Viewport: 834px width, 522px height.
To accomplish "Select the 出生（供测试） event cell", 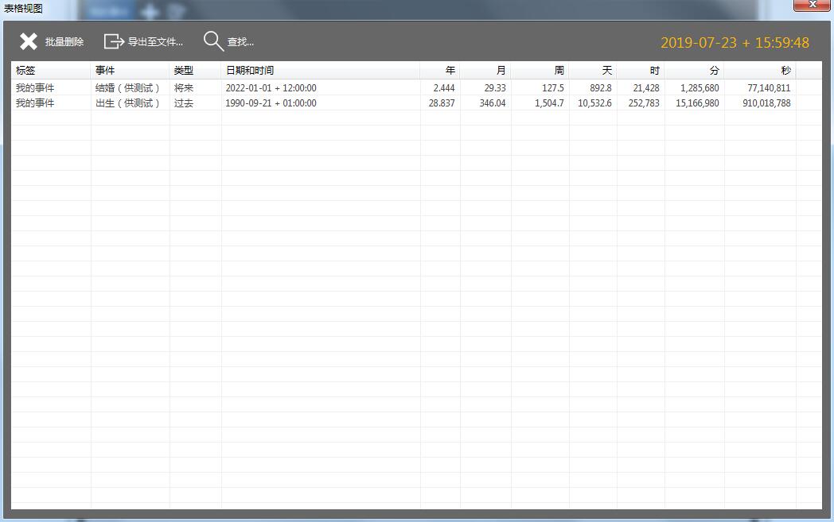I will (x=127, y=103).
